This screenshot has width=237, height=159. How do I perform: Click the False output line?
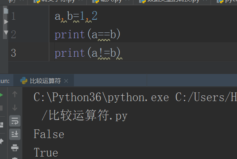[x=49, y=134]
